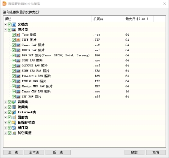Screen dimensions: 169x158
Task: Click the 全选 button
Action: click(x=13, y=152)
